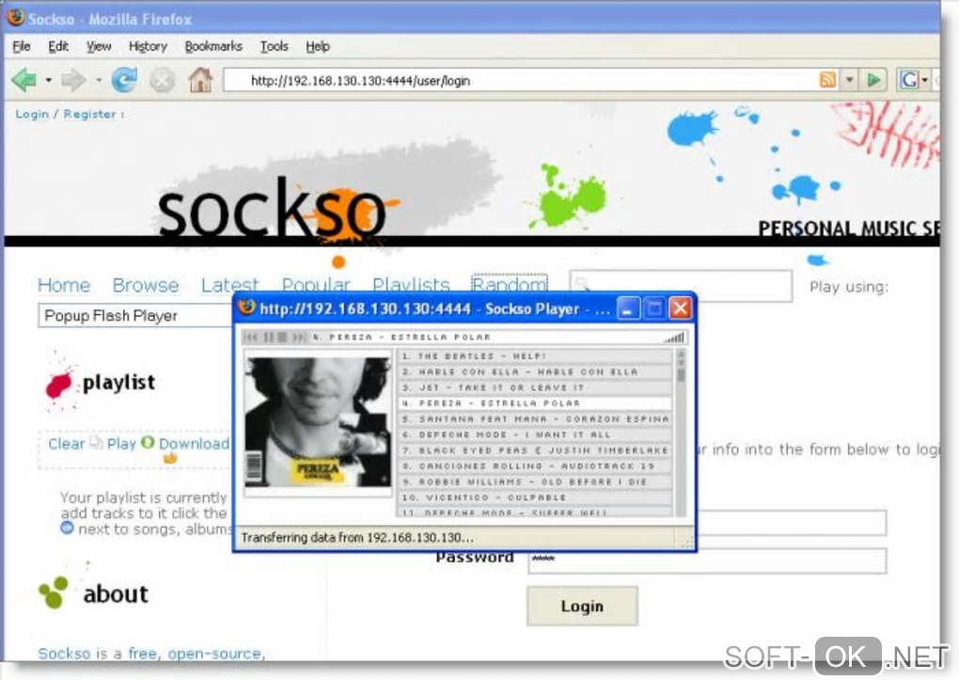Screen dimensions: 959x680
Task: Click the now-playing title in the player bar
Action: [401, 338]
